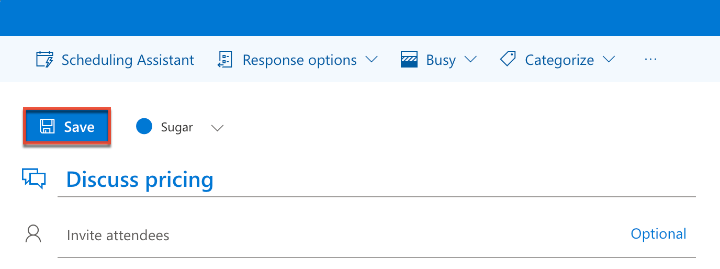720x269 pixels.
Task: Click the Response options checklist icon
Action: point(225,60)
